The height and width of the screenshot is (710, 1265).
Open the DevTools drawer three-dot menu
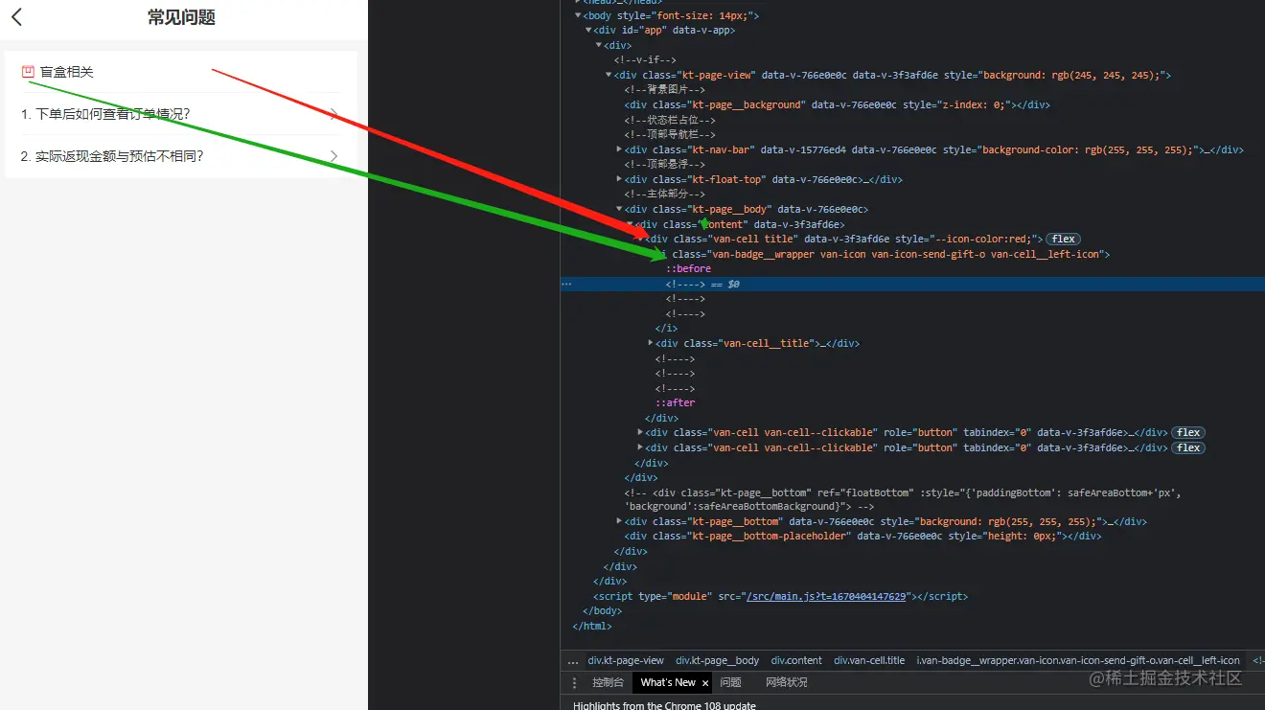[575, 682]
